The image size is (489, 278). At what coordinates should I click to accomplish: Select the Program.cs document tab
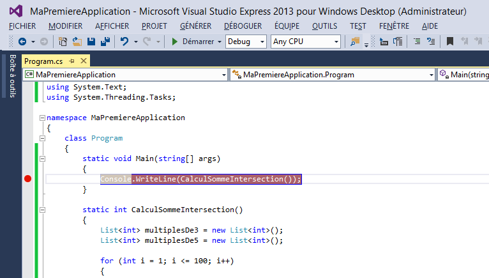pyautogui.click(x=43, y=61)
